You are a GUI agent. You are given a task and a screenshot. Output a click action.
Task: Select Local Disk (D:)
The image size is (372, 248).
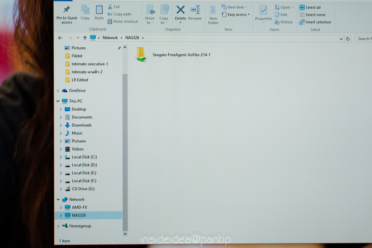pos(81,165)
